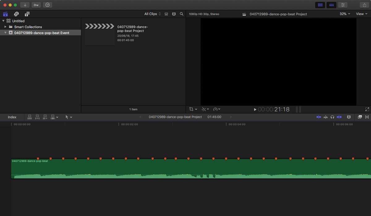Click the 00:00:02:00 mark on the timeline ruler

point(130,124)
